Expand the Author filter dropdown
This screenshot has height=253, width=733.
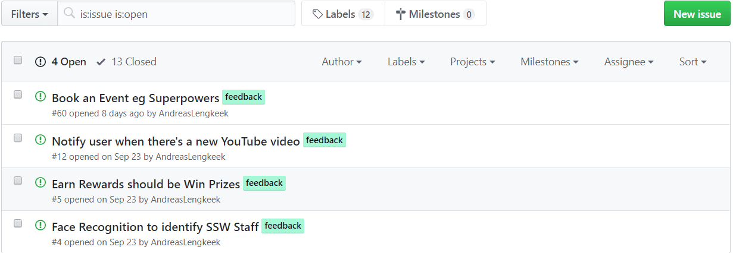[x=342, y=62]
